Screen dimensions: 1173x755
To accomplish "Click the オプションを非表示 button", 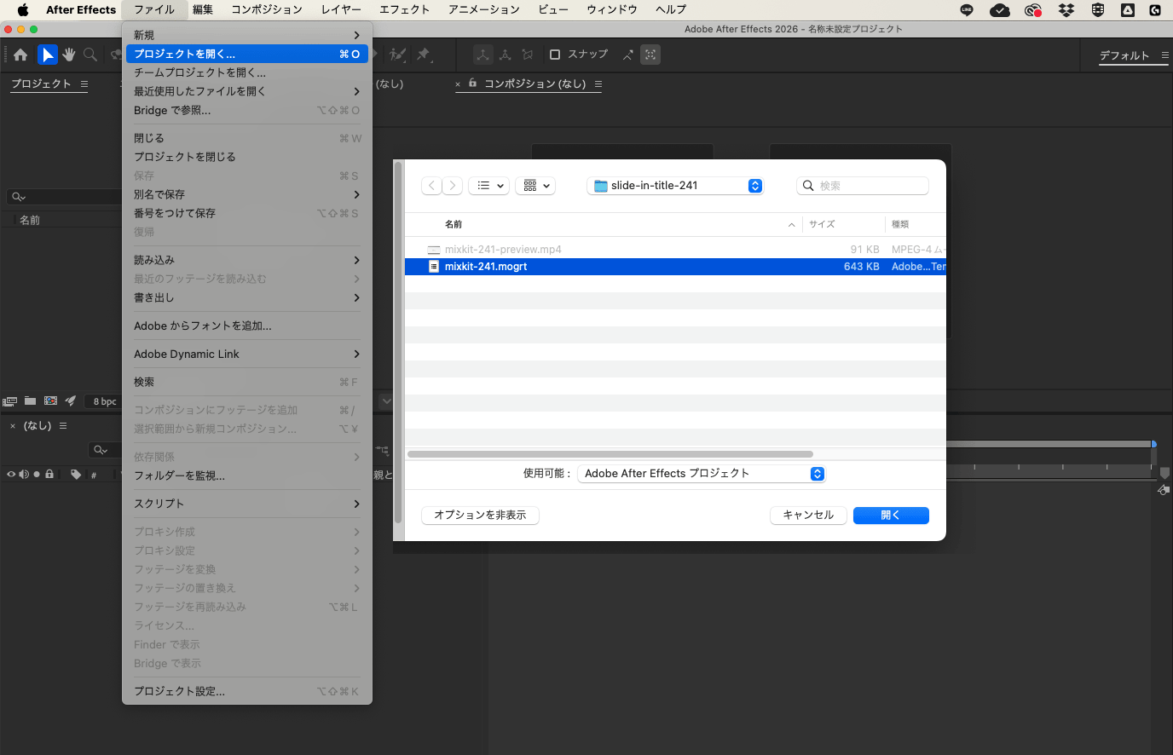I will click(x=480, y=515).
